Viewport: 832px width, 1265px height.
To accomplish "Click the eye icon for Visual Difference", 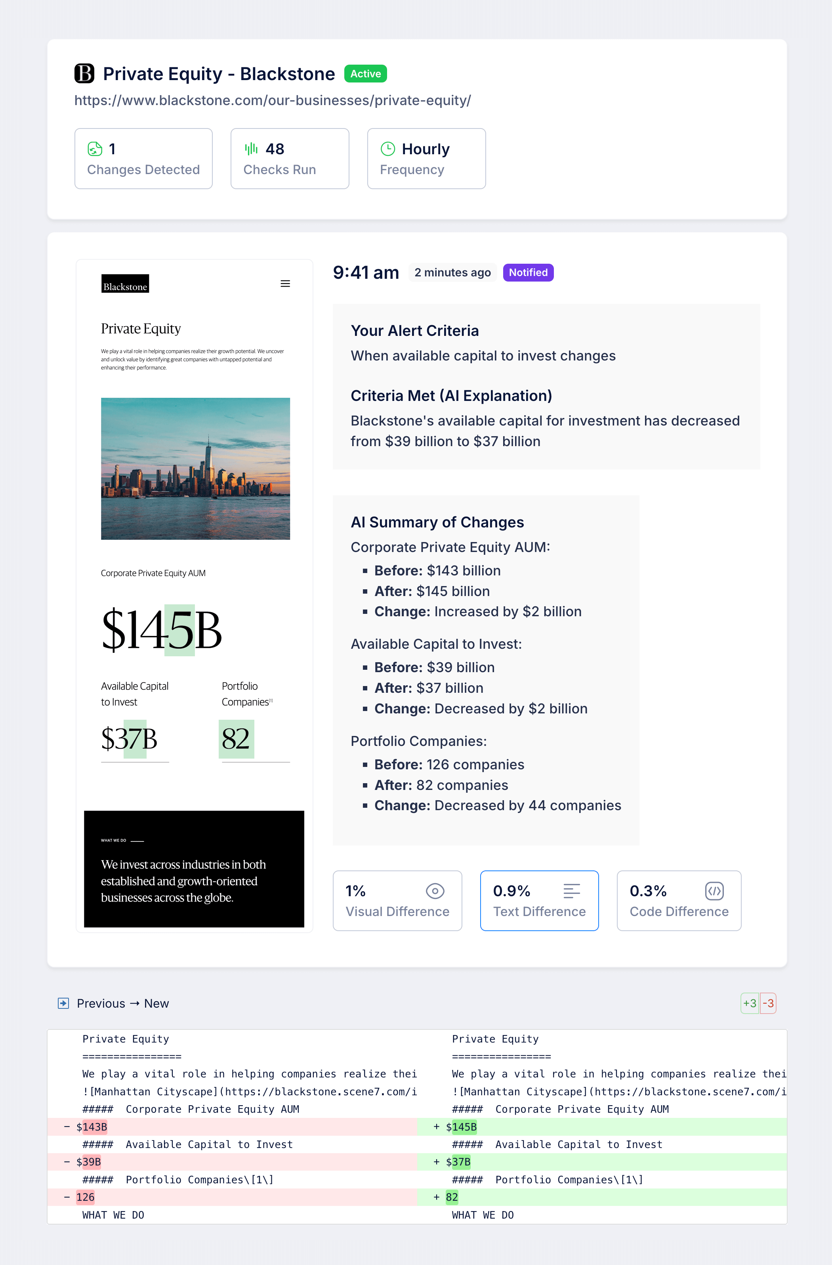I will pos(435,891).
